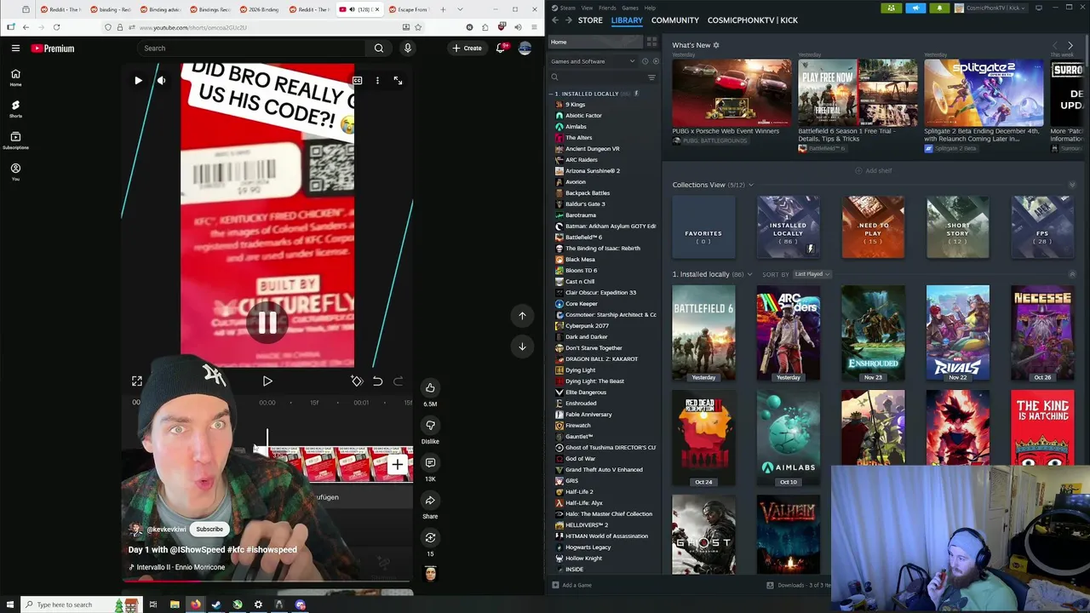Go to the next Short with down arrow
The width and height of the screenshot is (1090, 613).
pos(523,347)
